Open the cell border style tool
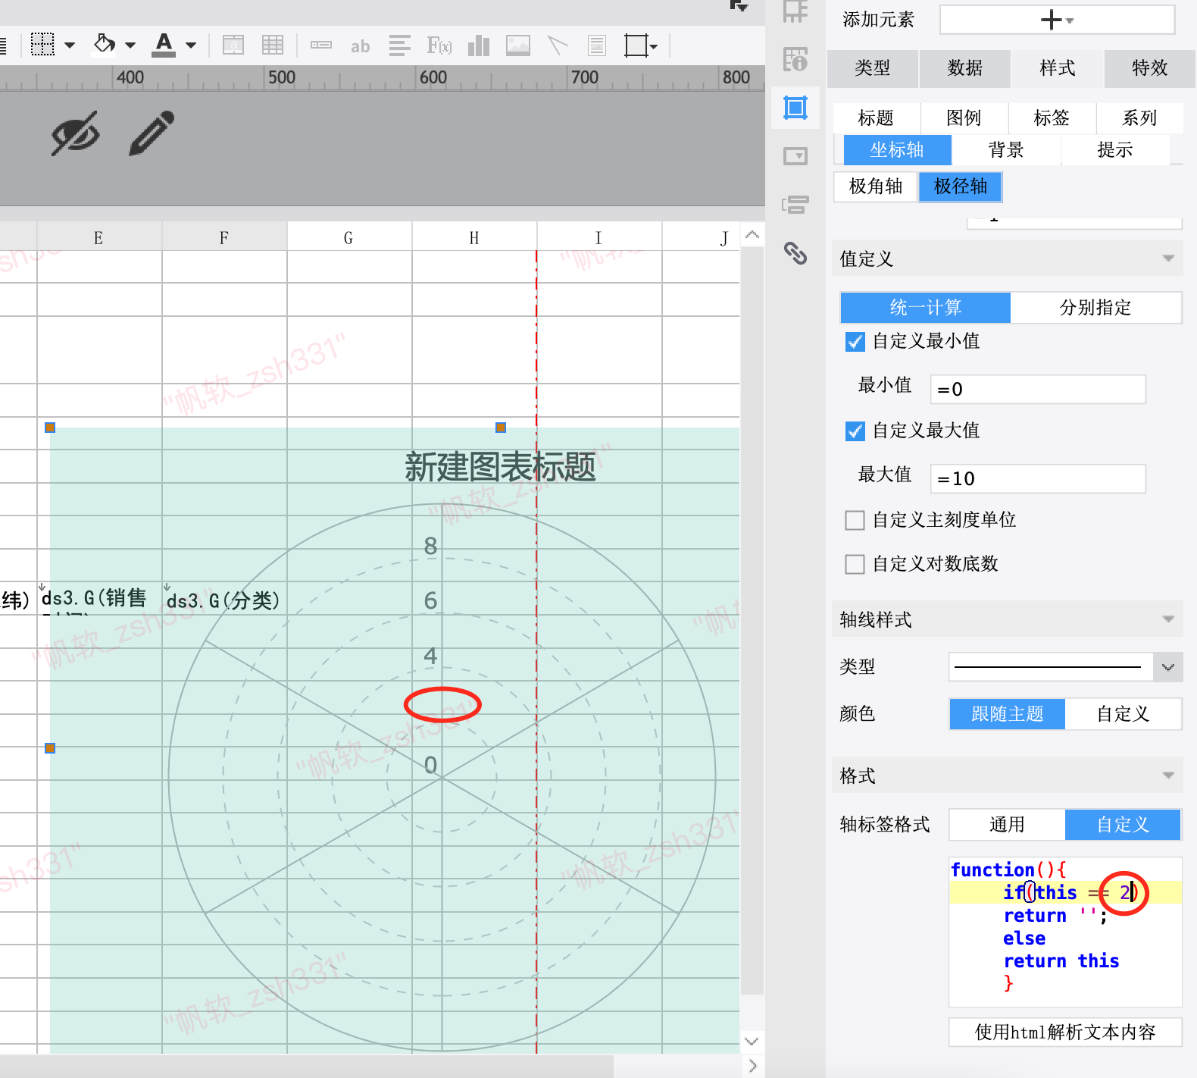 tap(42, 45)
